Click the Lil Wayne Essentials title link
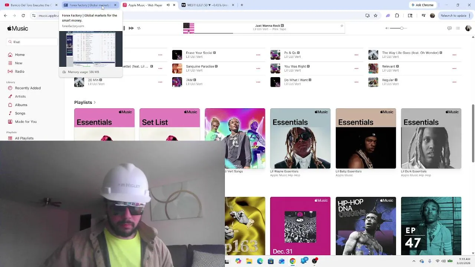Viewport: 475px width, 267px height. 284,171
